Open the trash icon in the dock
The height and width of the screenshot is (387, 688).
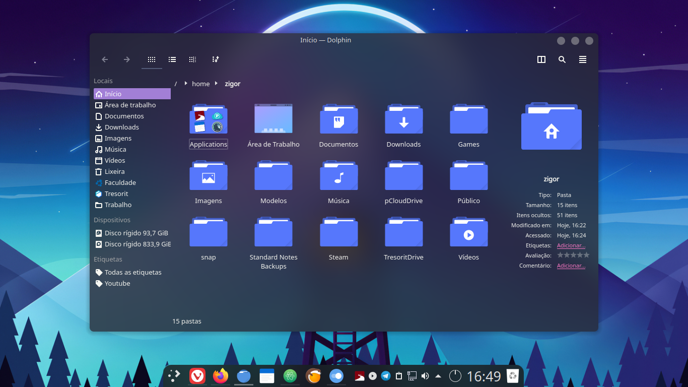point(513,376)
